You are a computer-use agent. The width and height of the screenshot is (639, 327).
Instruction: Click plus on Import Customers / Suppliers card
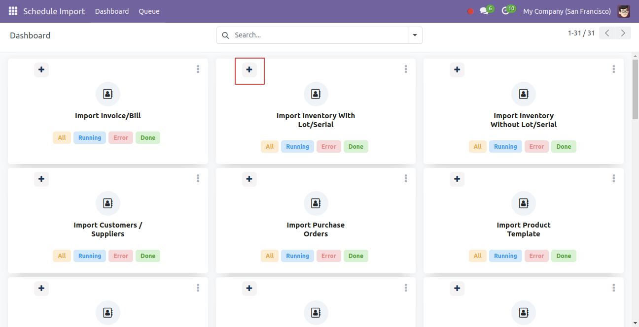[41, 179]
